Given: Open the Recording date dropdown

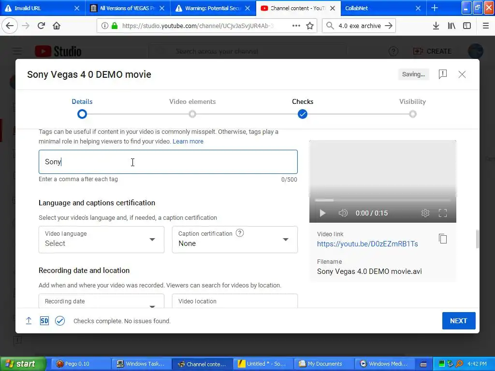Looking at the screenshot, I should point(102,301).
